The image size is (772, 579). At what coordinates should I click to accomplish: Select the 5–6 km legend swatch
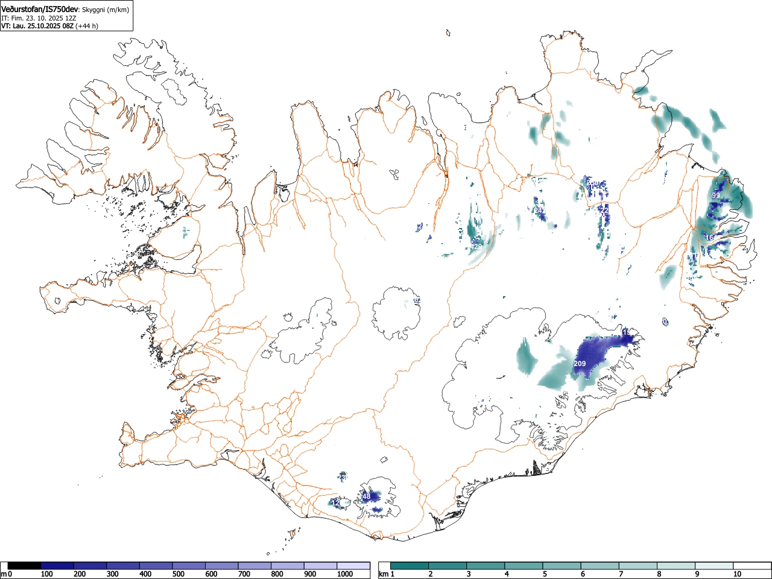[562, 566]
